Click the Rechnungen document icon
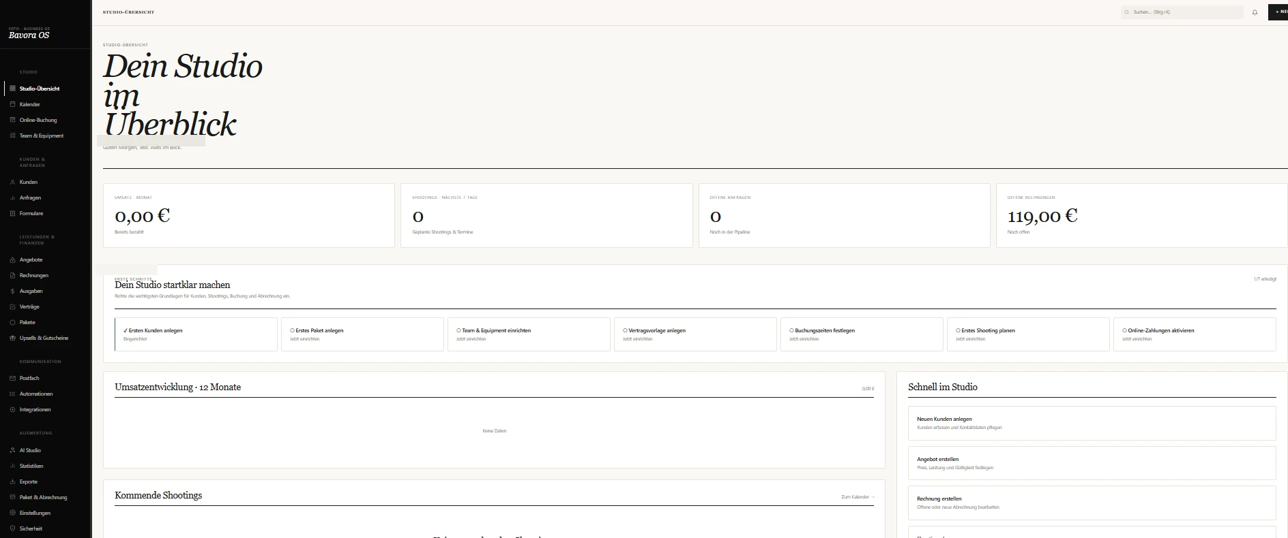 (13, 275)
